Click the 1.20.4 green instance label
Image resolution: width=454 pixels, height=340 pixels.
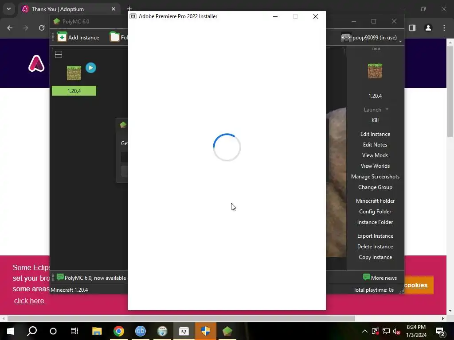coord(74,91)
